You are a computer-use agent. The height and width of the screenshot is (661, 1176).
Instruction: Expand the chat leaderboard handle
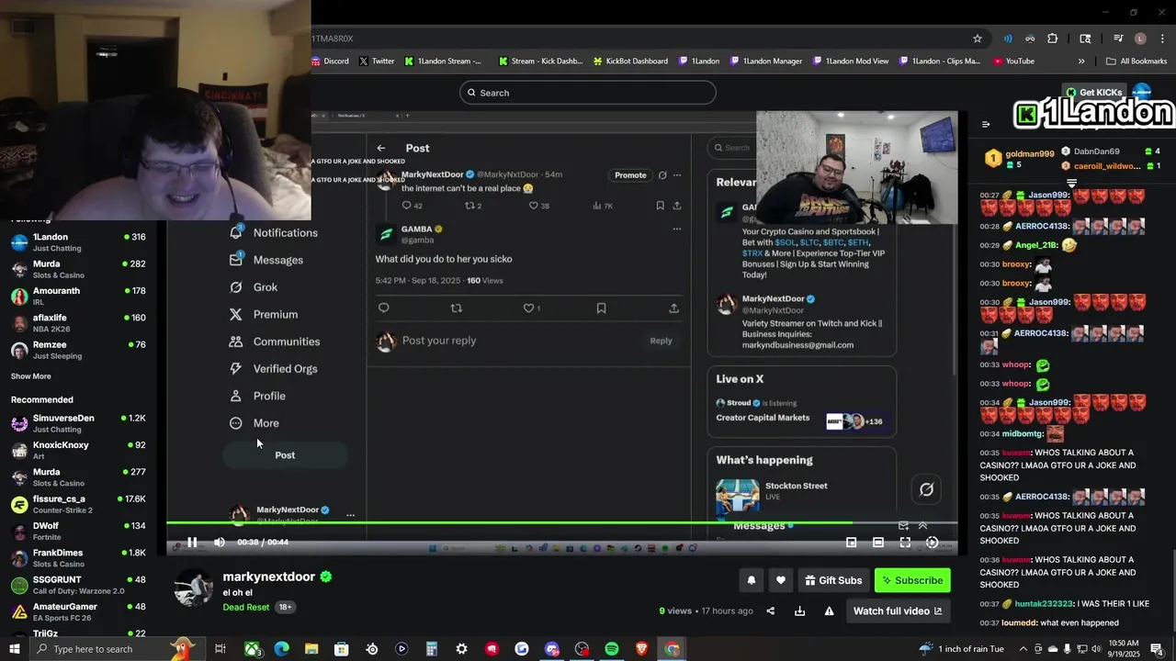pos(1071,184)
